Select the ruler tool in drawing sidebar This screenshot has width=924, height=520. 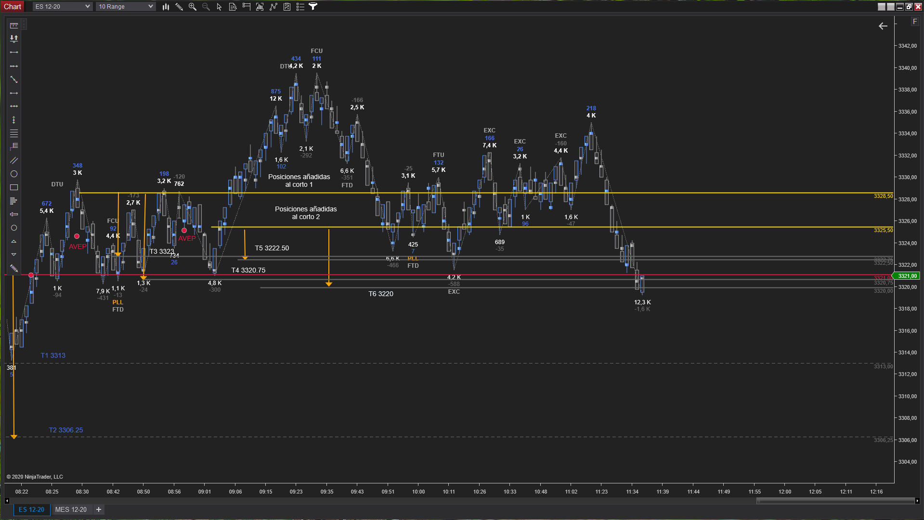pyautogui.click(x=14, y=26)
